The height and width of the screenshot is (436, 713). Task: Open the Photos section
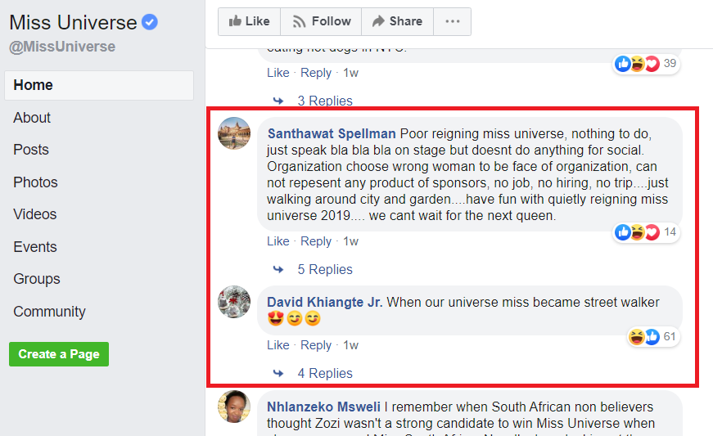pyautogui.click(x=35, y=182)
